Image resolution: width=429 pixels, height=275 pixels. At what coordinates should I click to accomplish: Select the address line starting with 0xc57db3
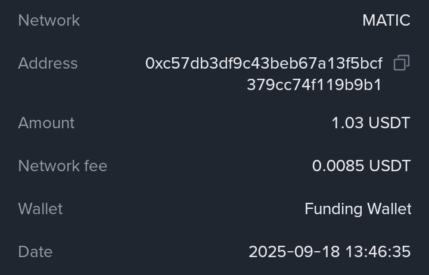[x=264, y=63]
